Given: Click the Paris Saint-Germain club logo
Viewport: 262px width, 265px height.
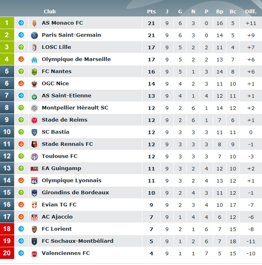Looking at the screenshot, I should 34,35.
